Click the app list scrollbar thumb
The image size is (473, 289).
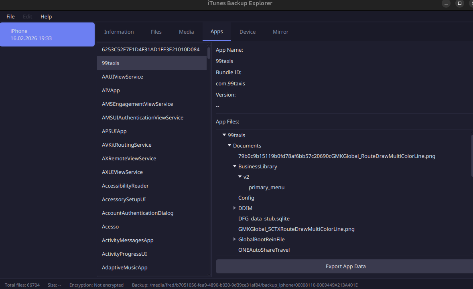click(209, 53)
